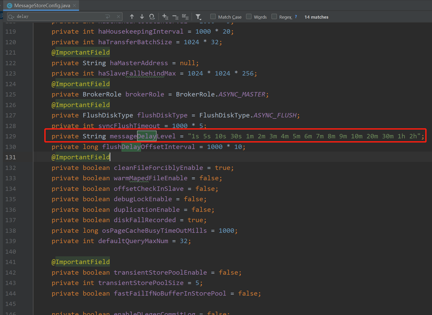Image resolution: width=432 pixels, height=315 pixels.
Task: Click the Java class icon on the tab
Action: [x=10, y=5]
